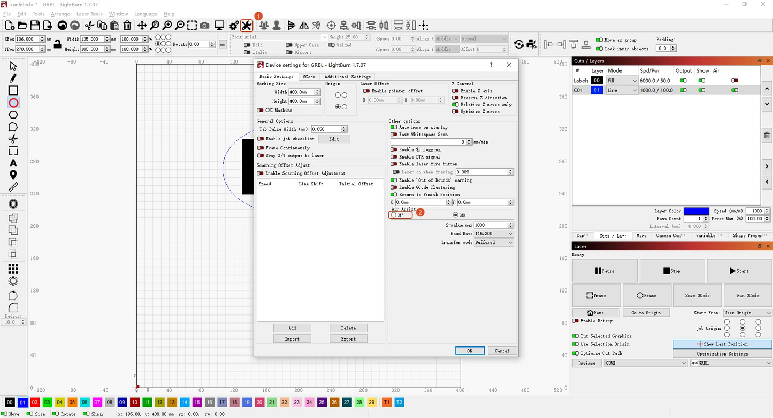The height and width of the screenshot is (418, 773).
Task: Open the Fill mode dropdown for Labels layer
Action: pyautogui.click(x=622, y=81)
